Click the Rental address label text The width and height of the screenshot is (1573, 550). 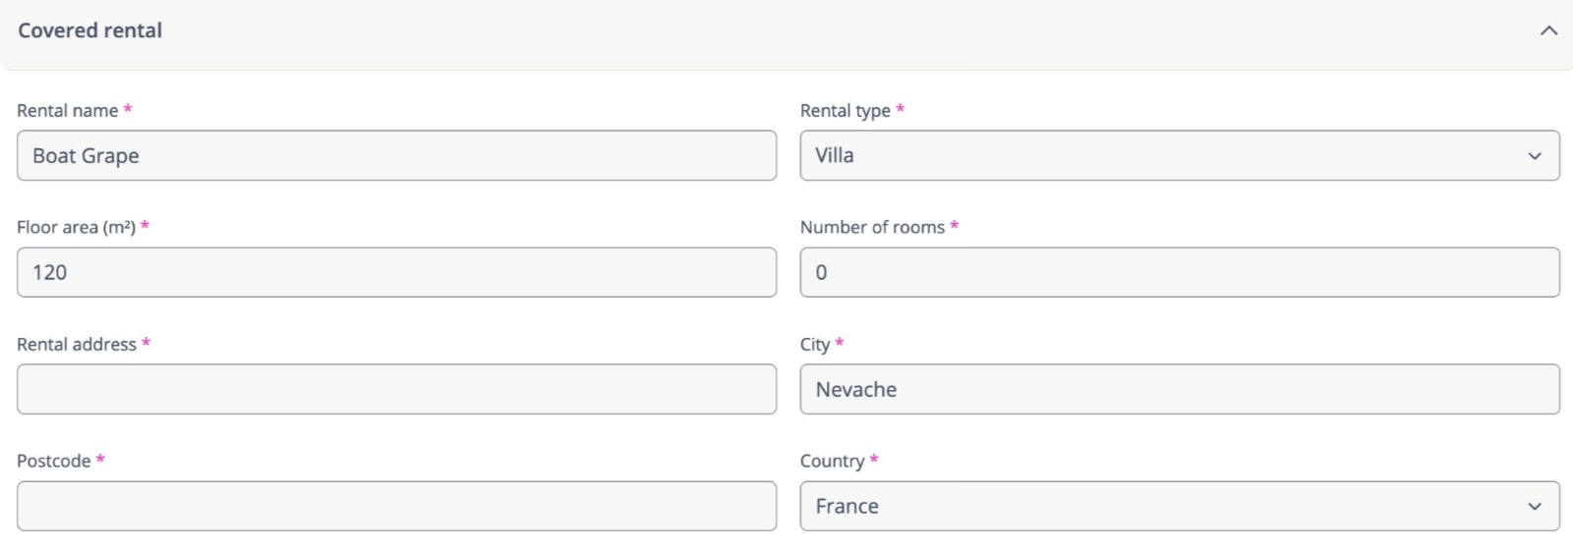[76, 344]
